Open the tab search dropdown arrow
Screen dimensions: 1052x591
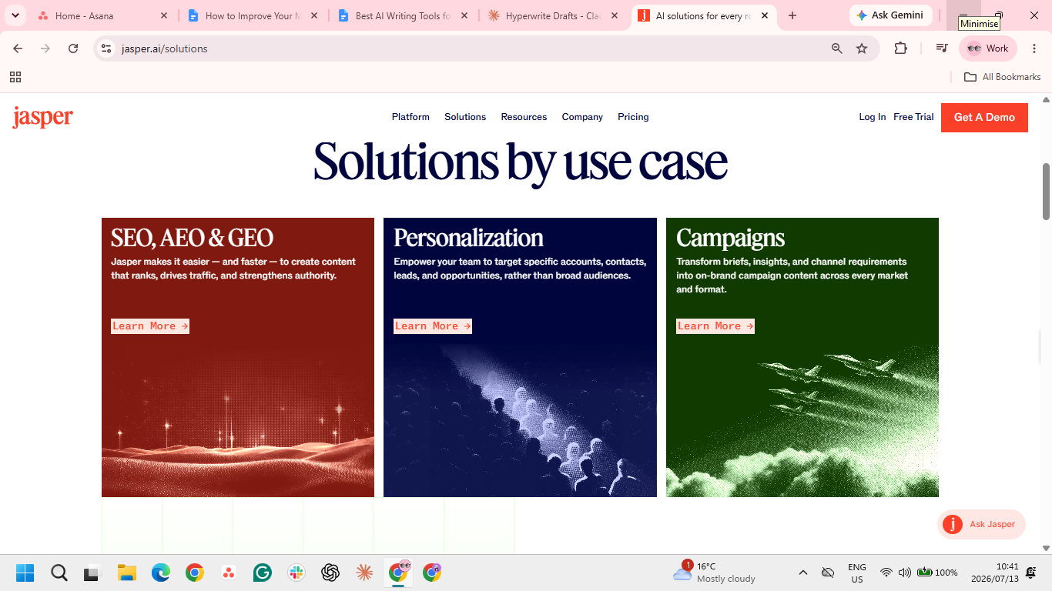point(15,15)
